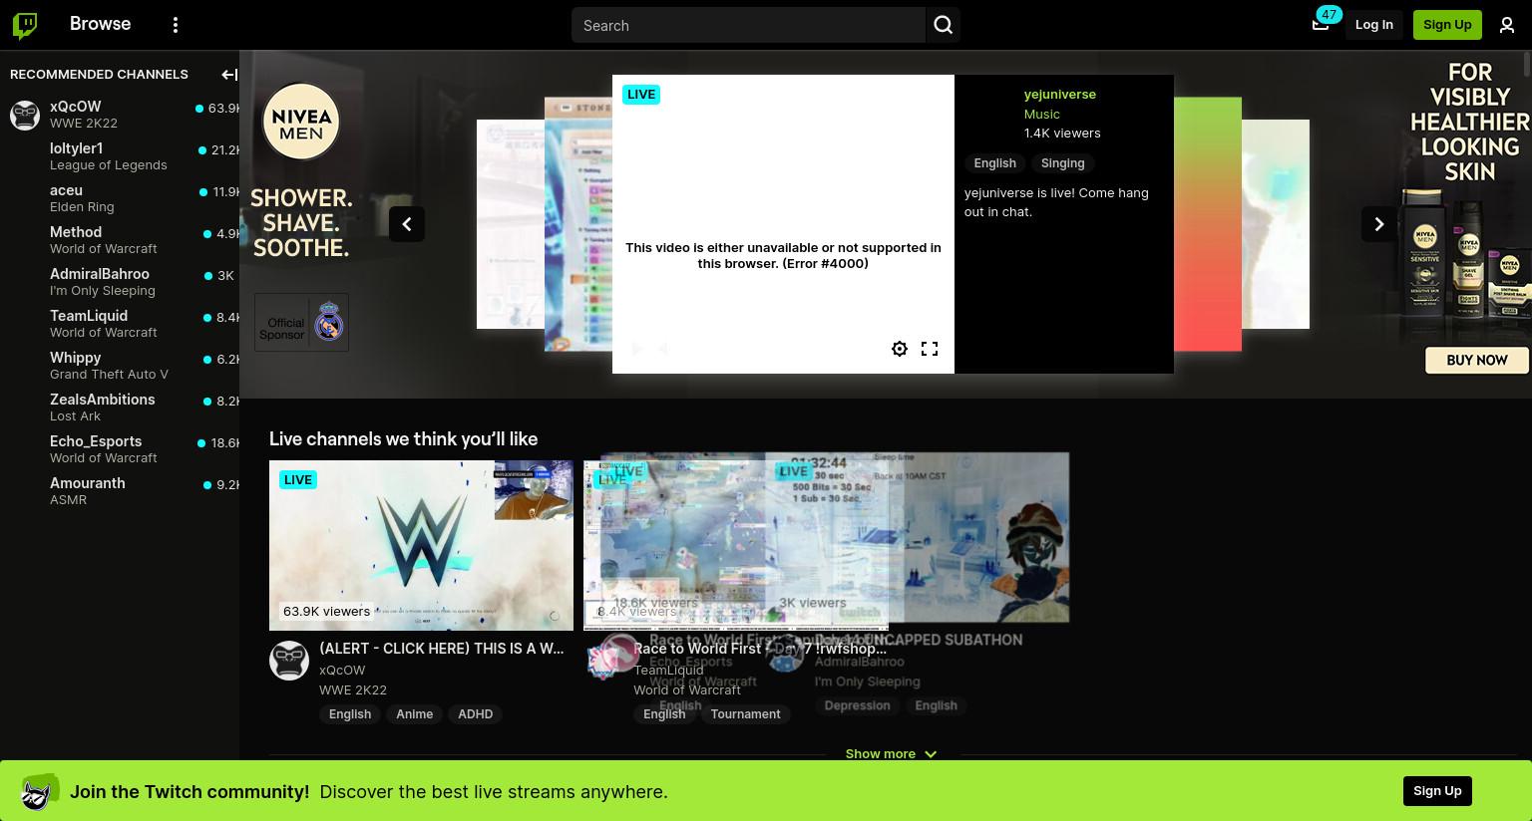Click the search magnifier button
Viewport: 1532px width, 821px height.
[944, 25]
